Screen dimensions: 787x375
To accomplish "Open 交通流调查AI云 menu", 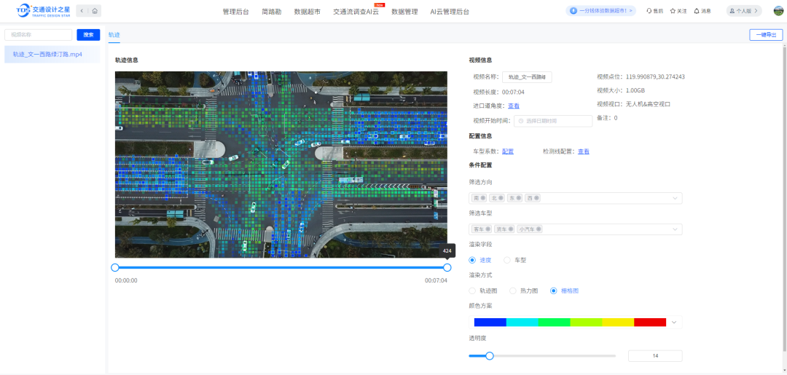I will tap(356, 12).
